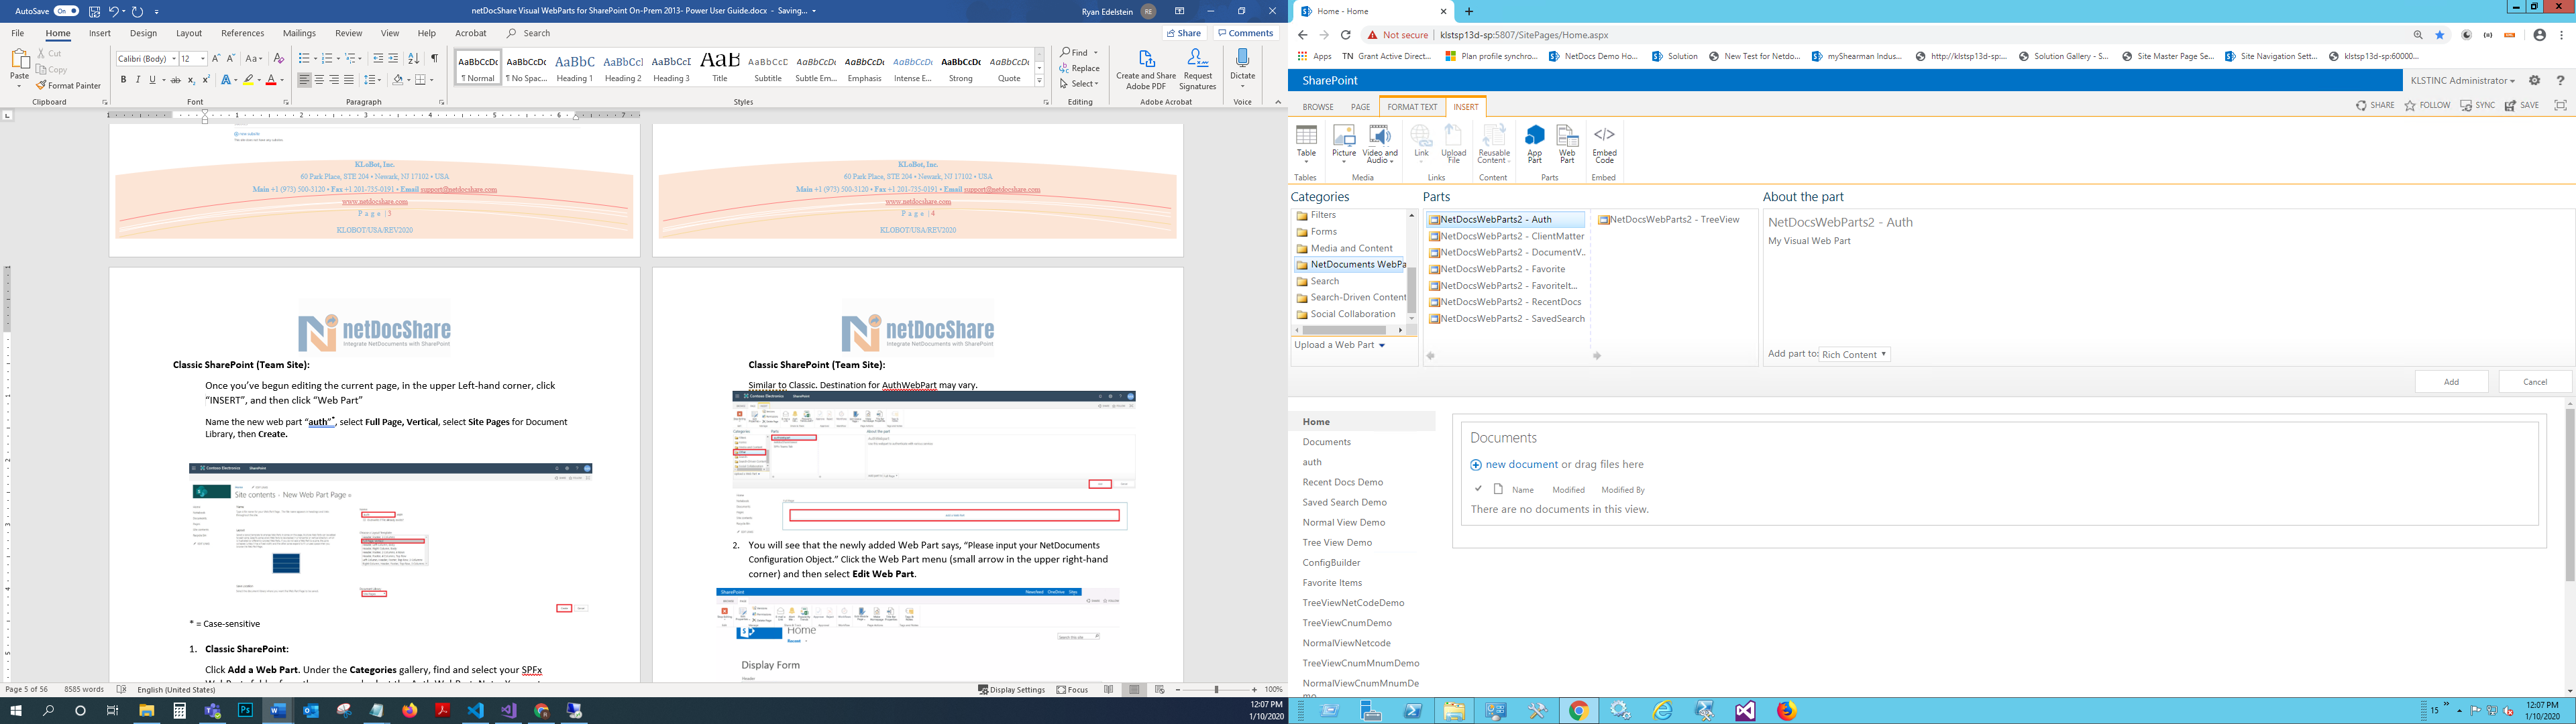Click the Format Painter button
The image size is (2576, 724).
click(x=69, y=86)
